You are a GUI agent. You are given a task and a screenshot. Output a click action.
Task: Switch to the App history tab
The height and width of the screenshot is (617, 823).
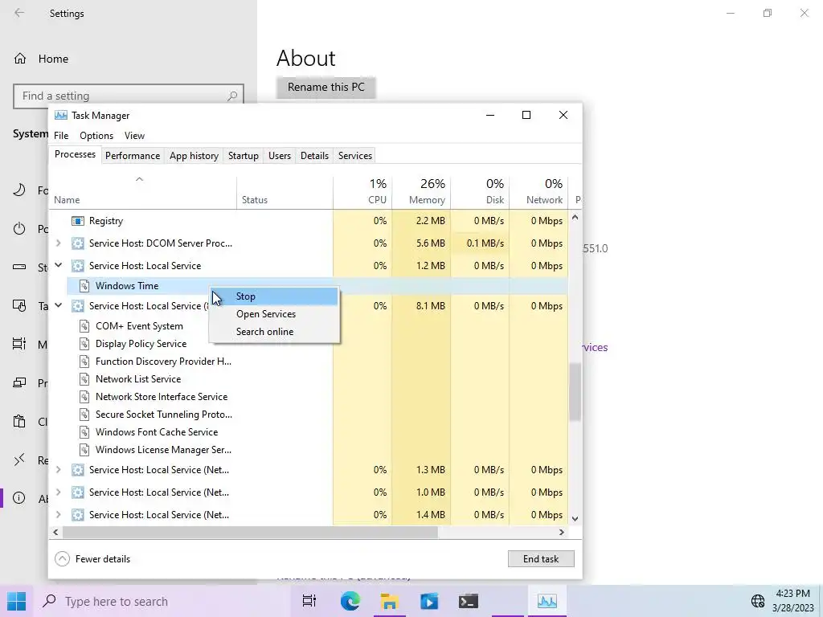click(x=194, y=156)
